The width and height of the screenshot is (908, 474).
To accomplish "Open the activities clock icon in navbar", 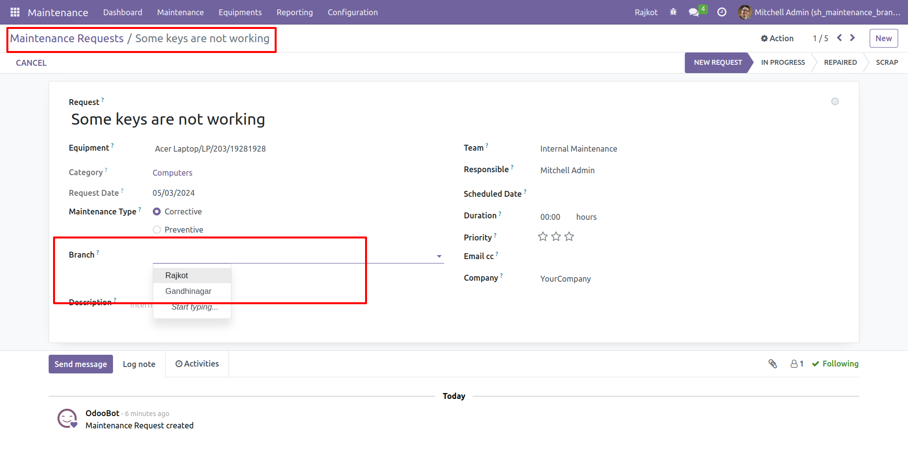I will coord(722,12).
